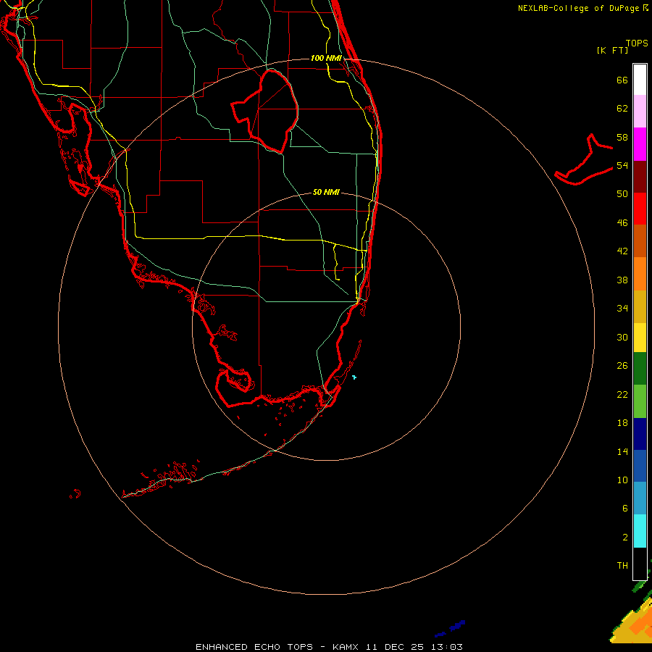Click the black TH legend swatch
The image size is (652, 652).
[640, 564]
